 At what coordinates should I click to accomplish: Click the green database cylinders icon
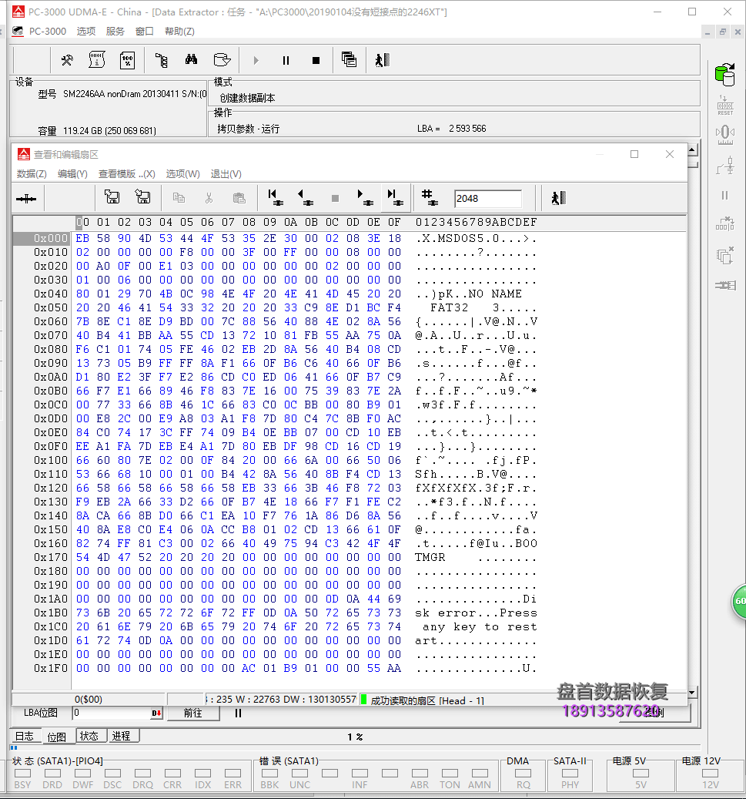coord(725,75)
